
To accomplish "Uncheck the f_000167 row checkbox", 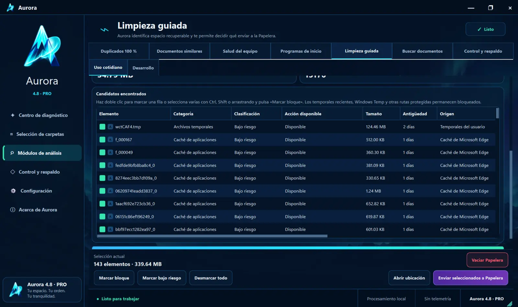I will [x=102, y=140].
